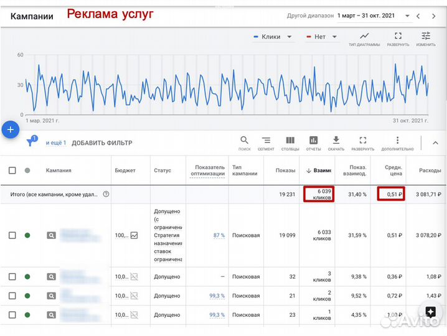Click search campaign icon in 23 impressions row
The height and width of the screenshot is (336, 447).
click(51, 315)
